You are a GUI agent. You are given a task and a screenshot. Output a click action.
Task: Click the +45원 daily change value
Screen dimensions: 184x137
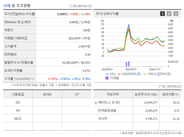click(x=74, y=14)
